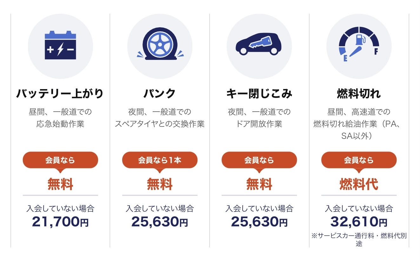Click the car with key icon

[259, 45]
